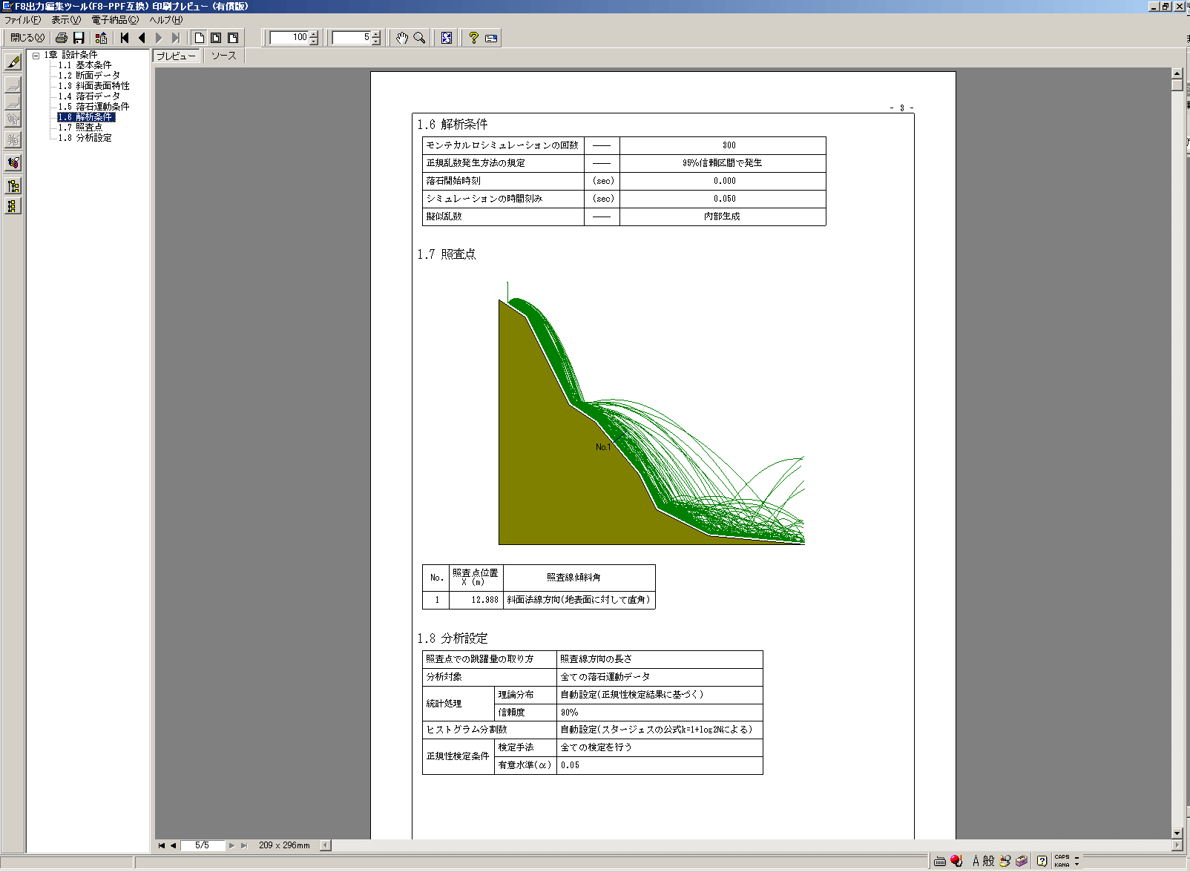Viewport: 1190px width, 872px height.
Task: Select the hand pan tool
Action: click(401, 38)
